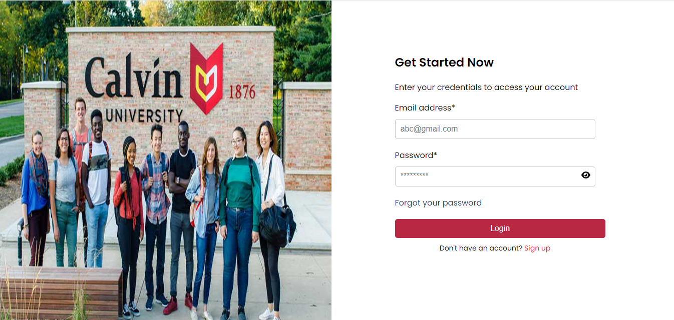
Task: Click the 'Don't have an account?' text
Action: (481, 248)
